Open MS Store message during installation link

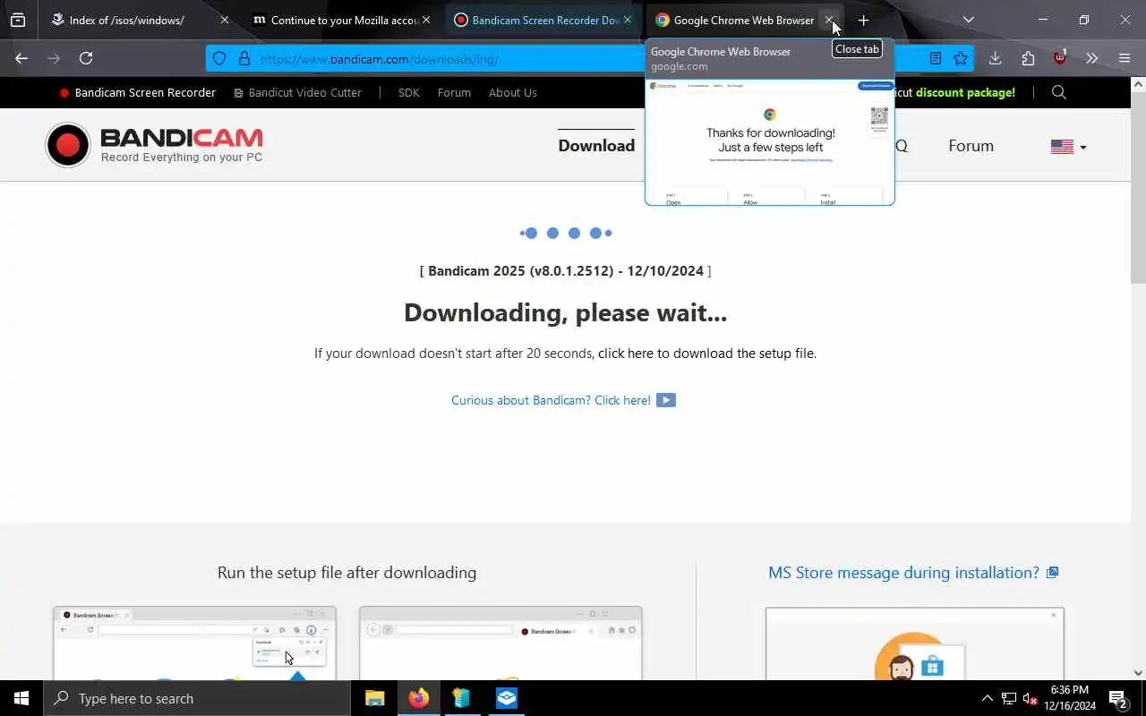click(903, 573)
